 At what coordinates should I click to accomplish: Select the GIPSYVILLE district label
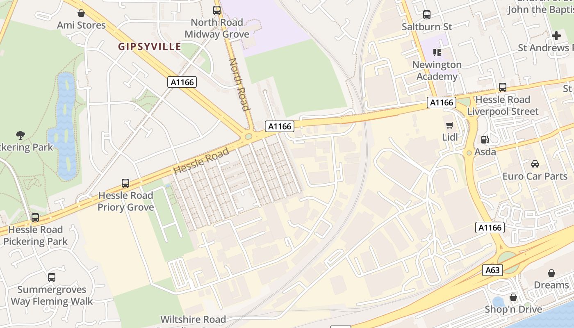[x=150, y=46]
